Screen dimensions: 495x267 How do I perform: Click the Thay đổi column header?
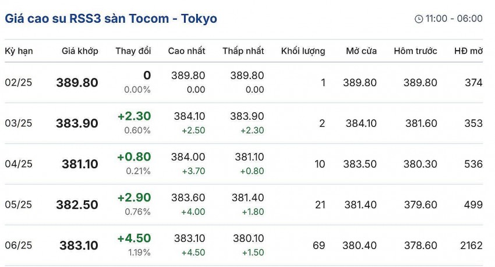133,51
